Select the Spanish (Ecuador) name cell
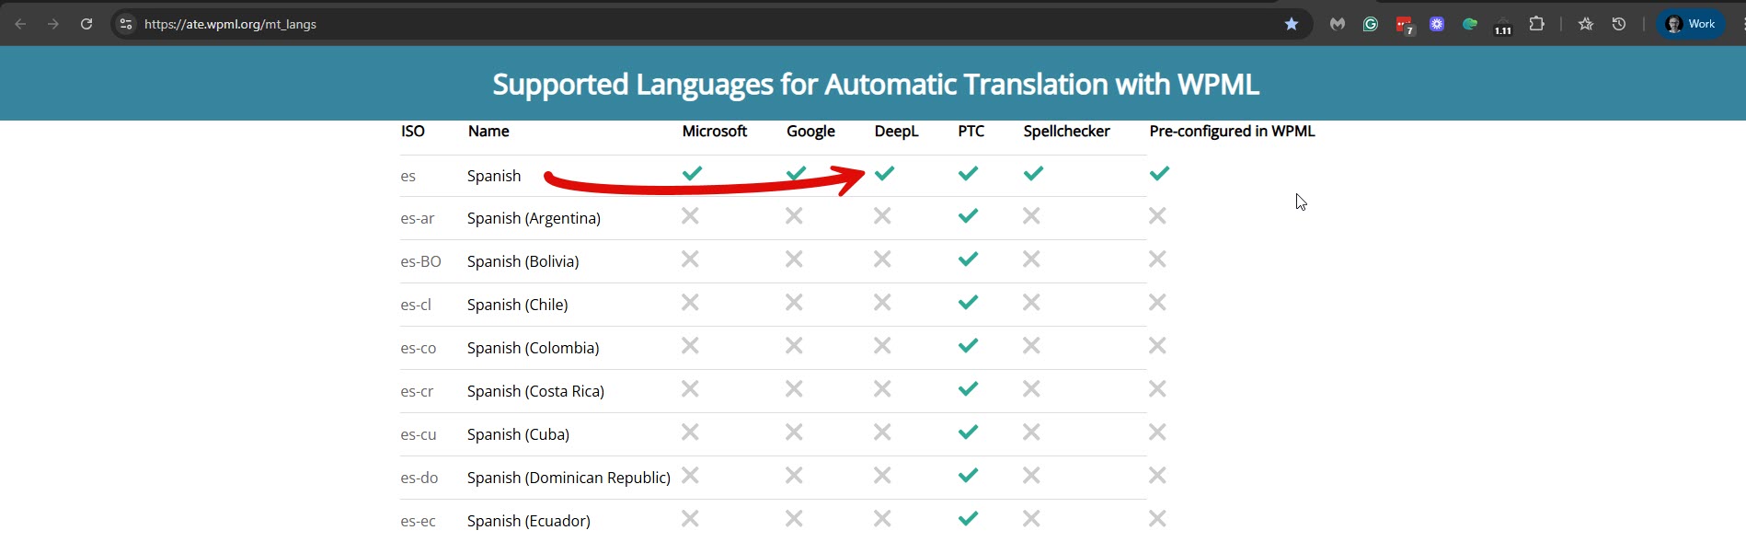The height and width of the screenshot is (542, 1746). [529, 522]
